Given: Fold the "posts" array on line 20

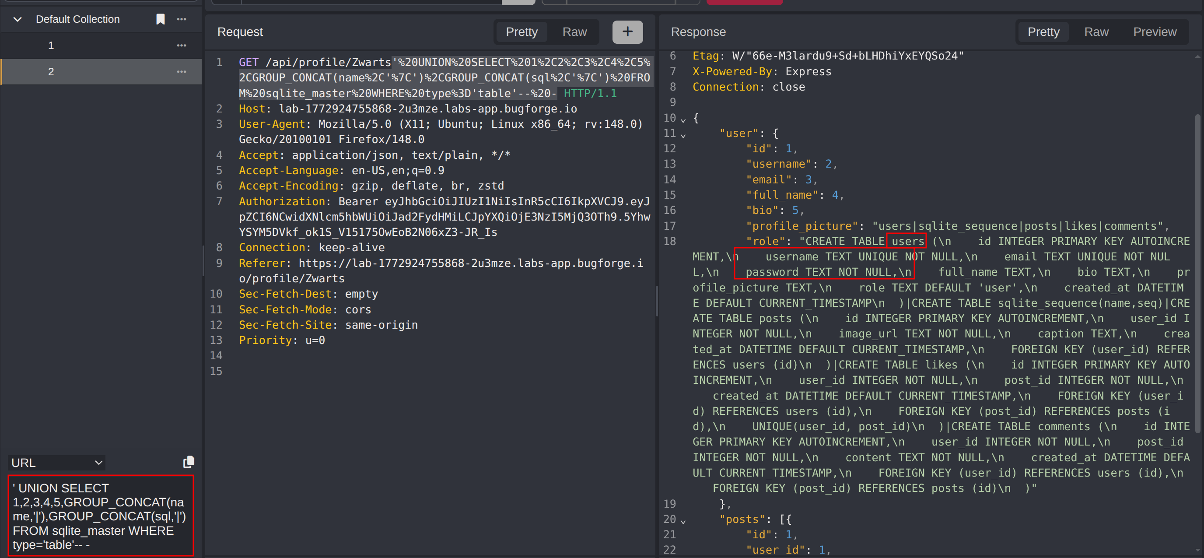Looking at the screenshot, I should (x=683, y=522).
